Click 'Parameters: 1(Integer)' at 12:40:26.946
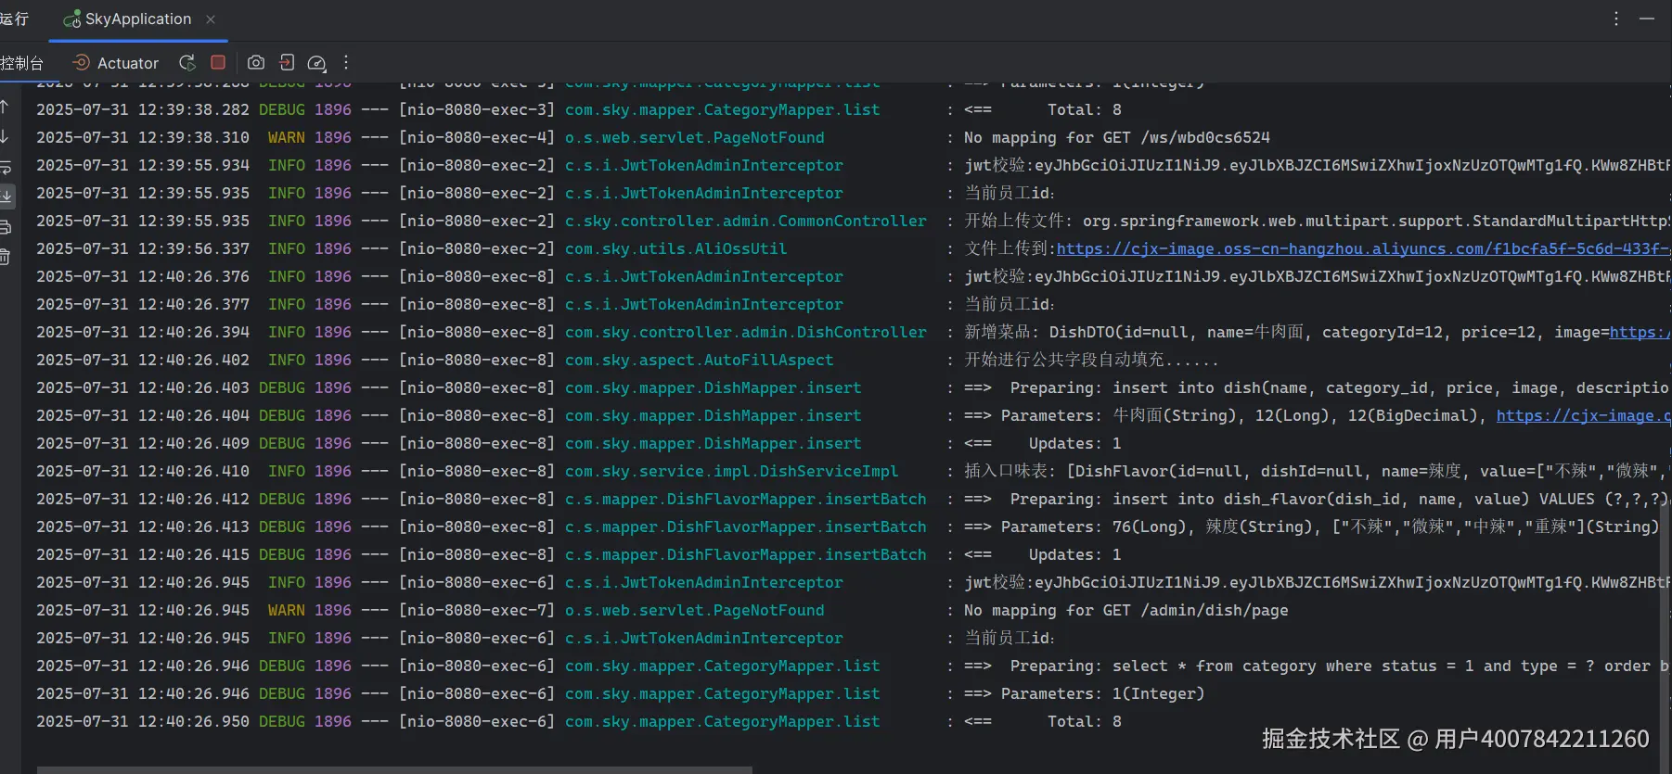 (1103, 693)
